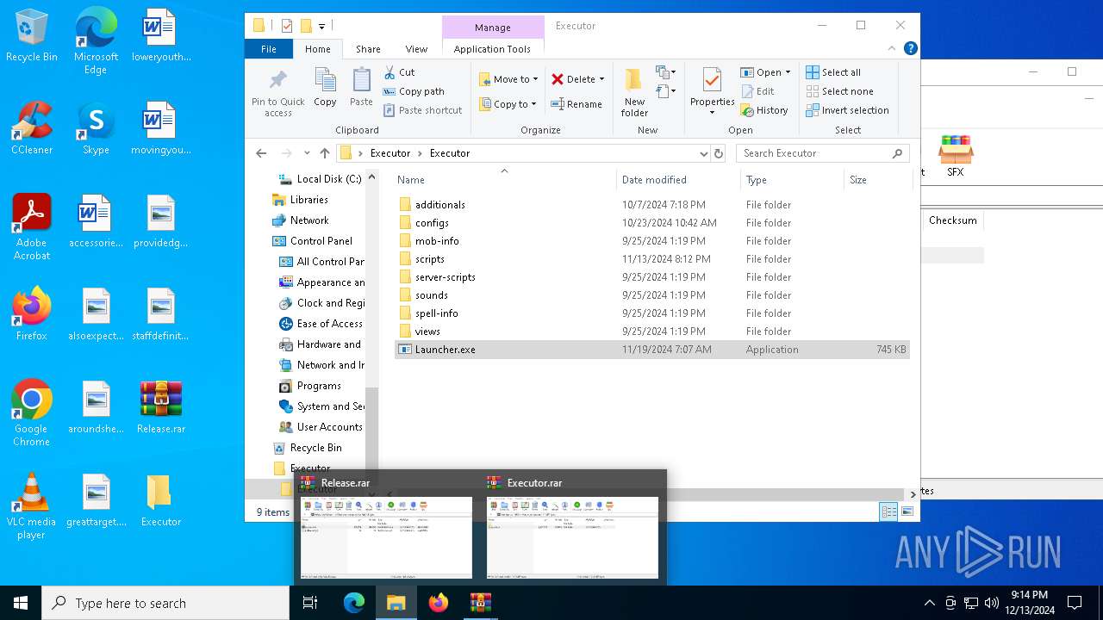Open the Copy to dropdown
Screen dimensions: 1103x620
[508, 104]
